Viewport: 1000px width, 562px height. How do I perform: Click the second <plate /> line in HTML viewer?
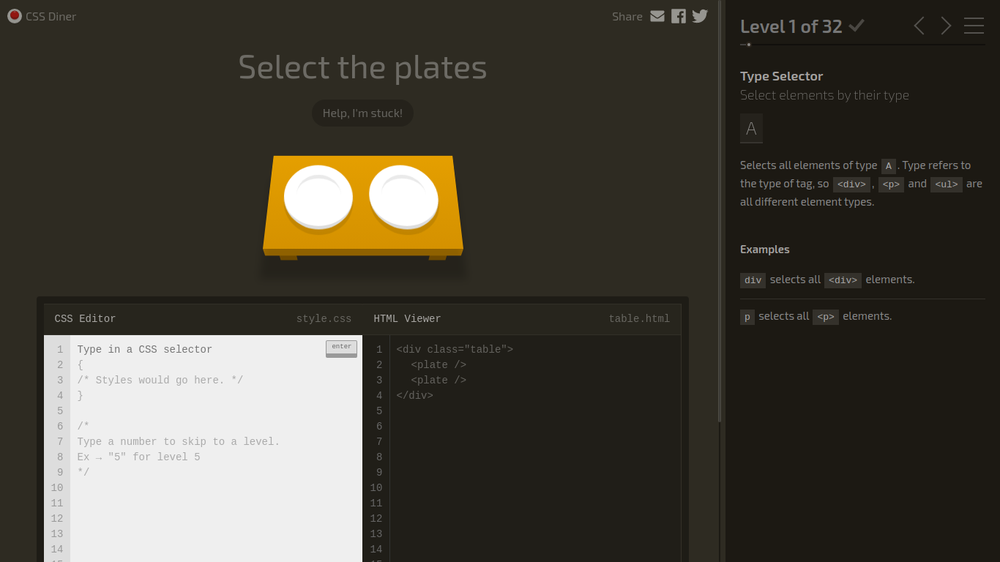click(439, 380)
